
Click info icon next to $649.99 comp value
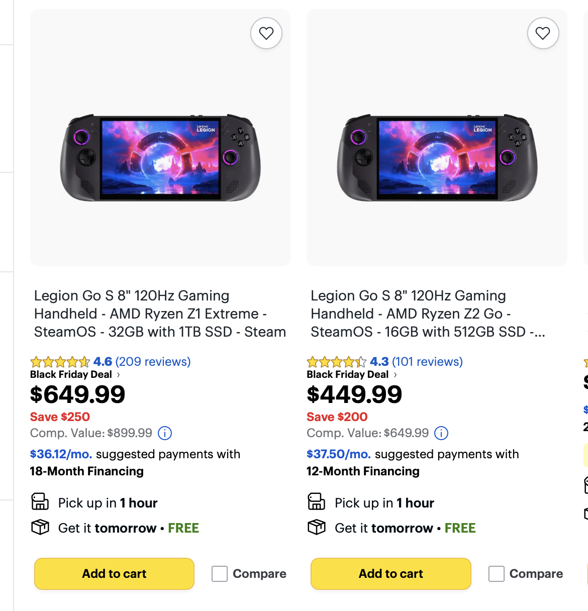(441, 433)
